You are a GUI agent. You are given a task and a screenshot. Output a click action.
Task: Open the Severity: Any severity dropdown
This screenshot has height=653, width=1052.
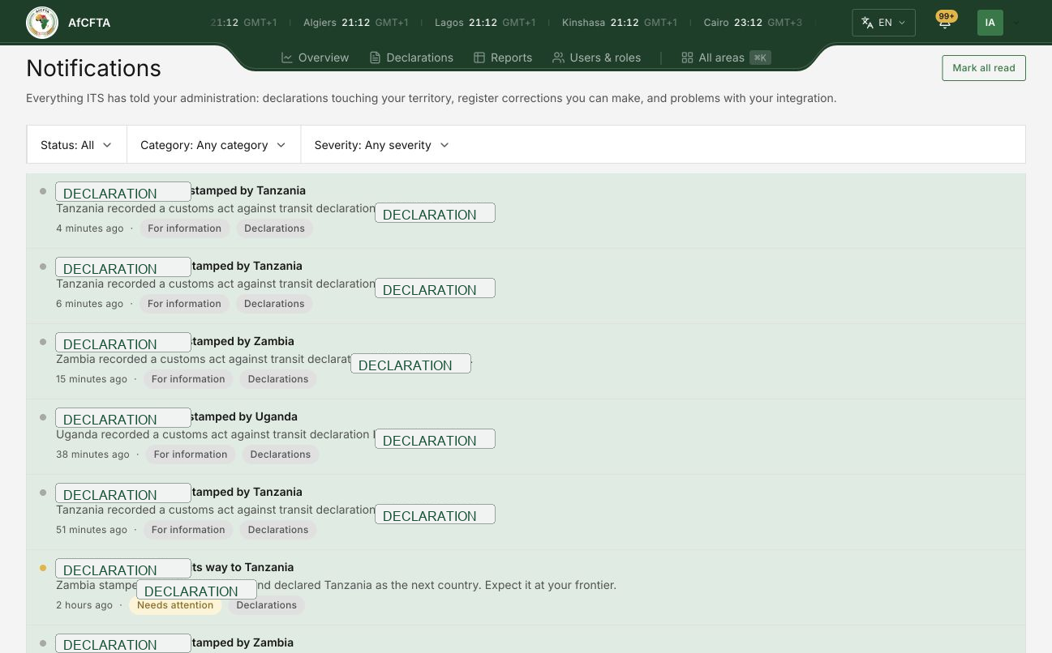coord(381,145)
